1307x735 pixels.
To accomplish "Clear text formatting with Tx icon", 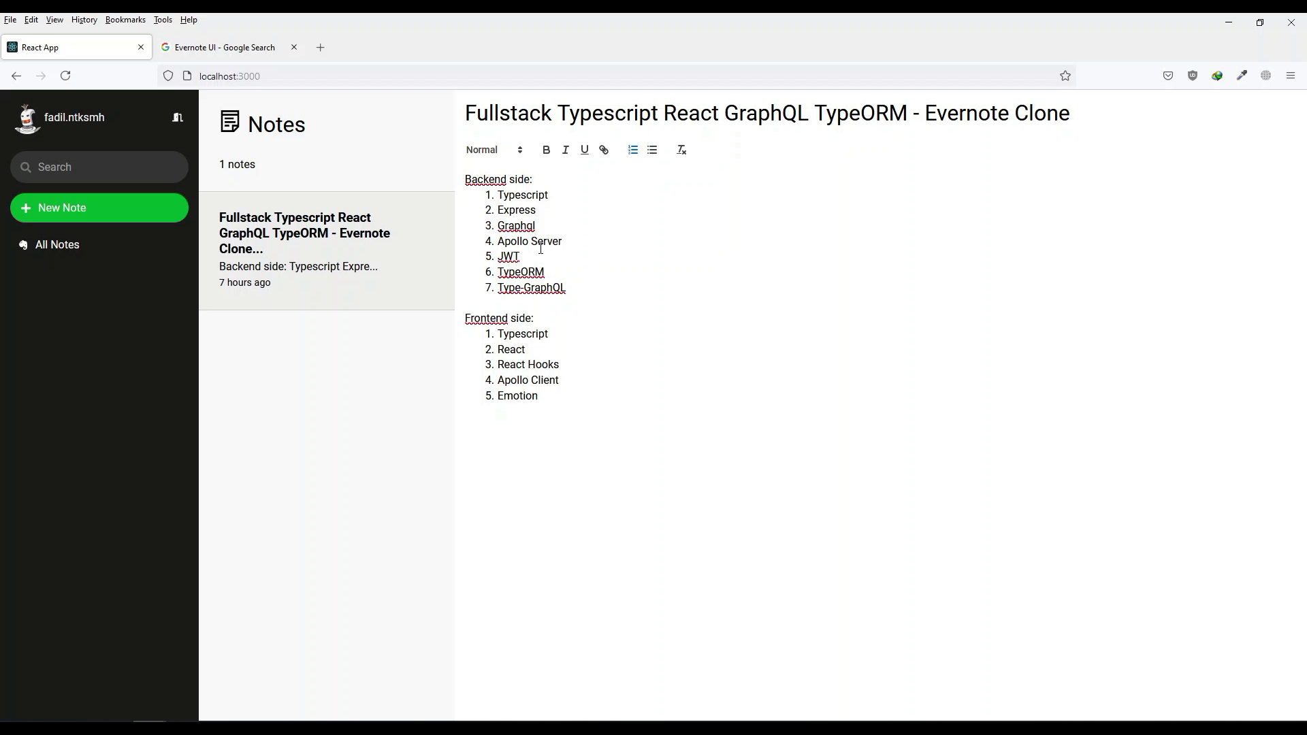I will pyautogui.click(x=681, y=150).
